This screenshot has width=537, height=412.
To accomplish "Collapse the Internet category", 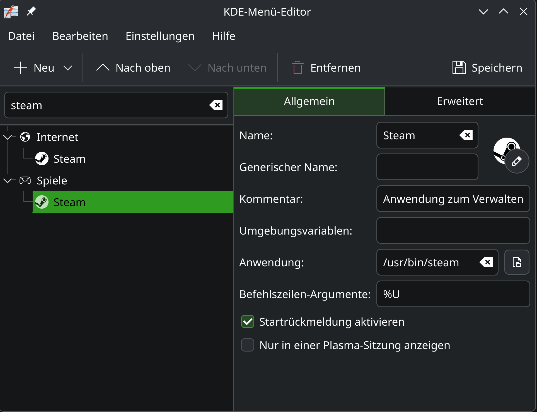I will pos(8,137).
